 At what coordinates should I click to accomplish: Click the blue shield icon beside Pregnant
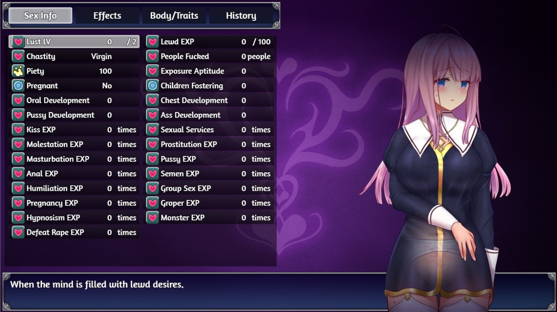(18, 86)
